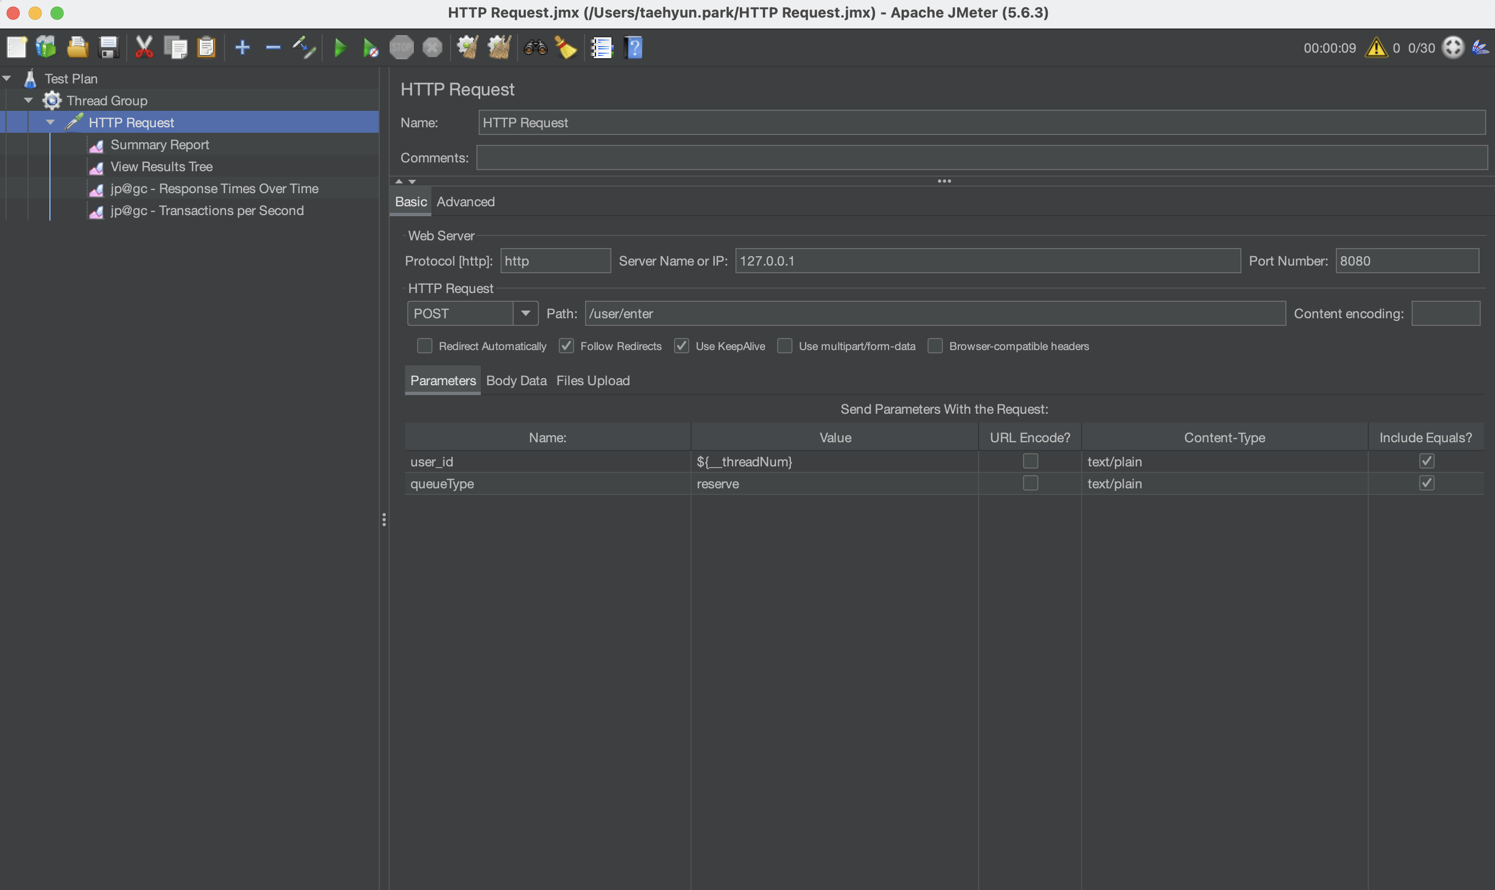Toggle Include Equals for user_id row
This screenshot has width=1495, height=890.
[1426, 461]
